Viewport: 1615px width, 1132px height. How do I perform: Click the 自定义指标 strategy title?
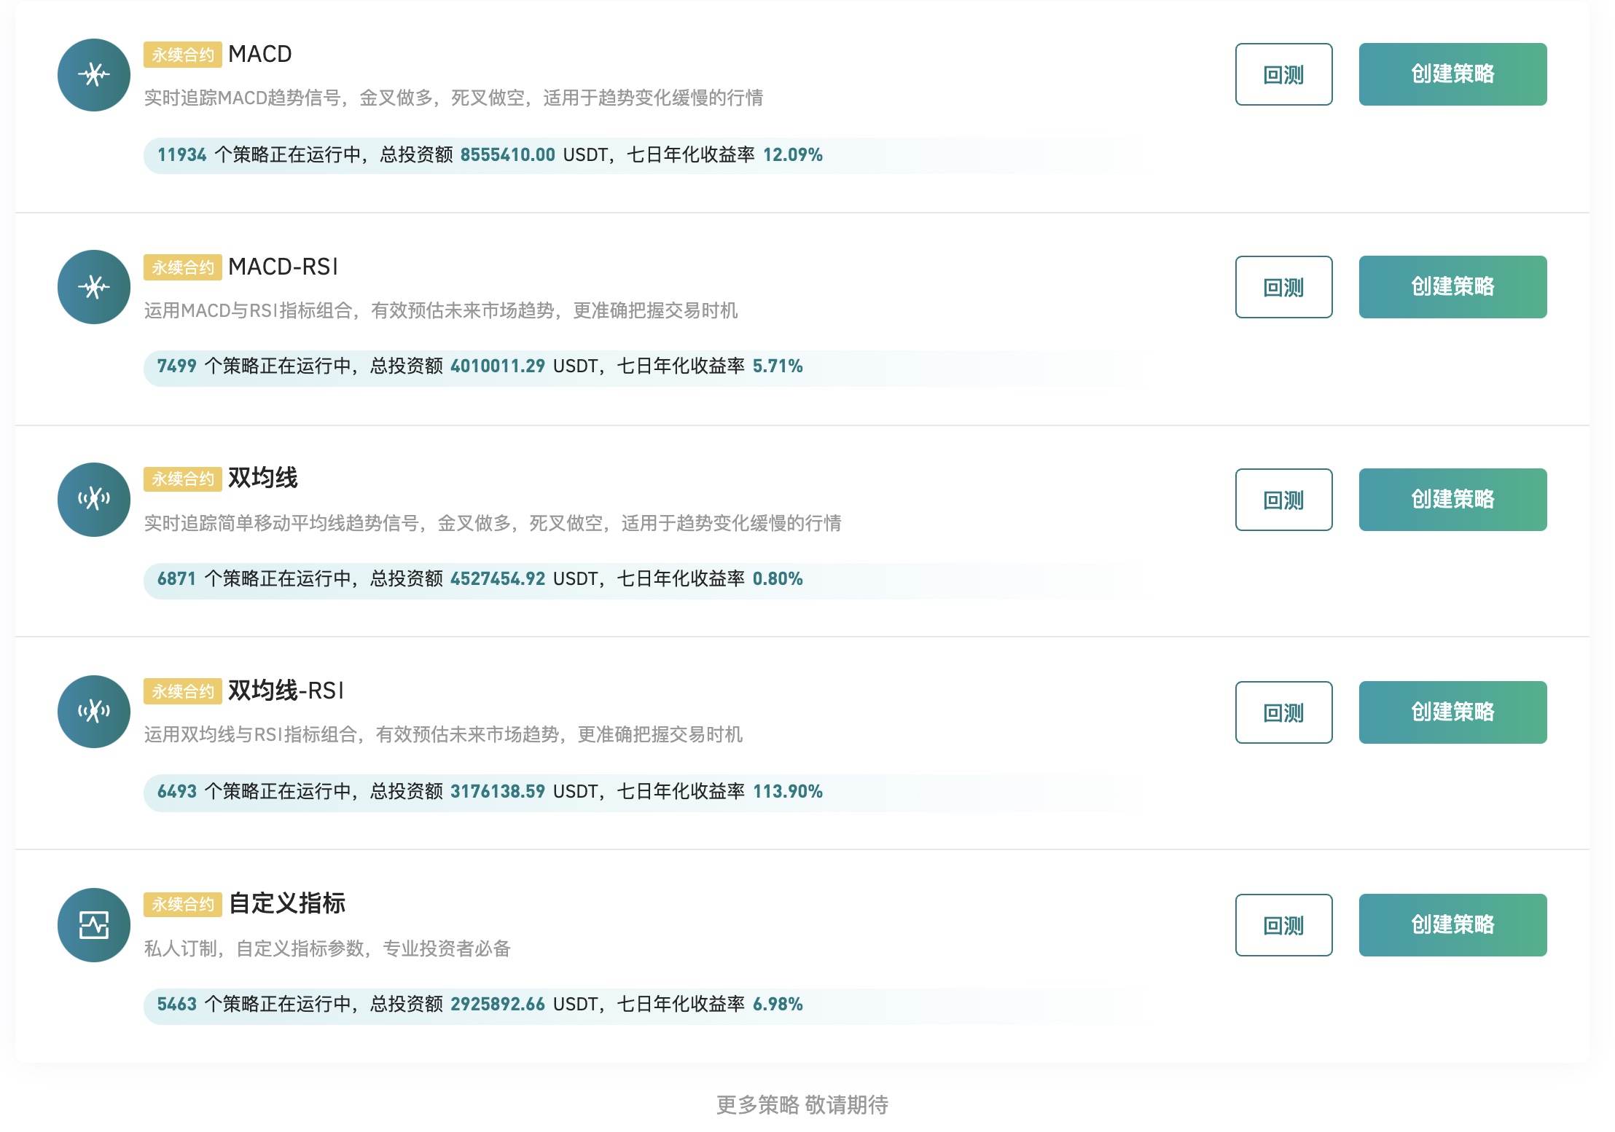(x=286, y=903)
